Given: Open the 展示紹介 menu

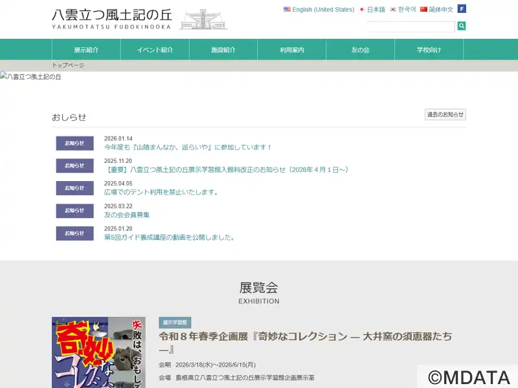Looking at the screenshot, I should pyautogui.click(x=86, y=50).
